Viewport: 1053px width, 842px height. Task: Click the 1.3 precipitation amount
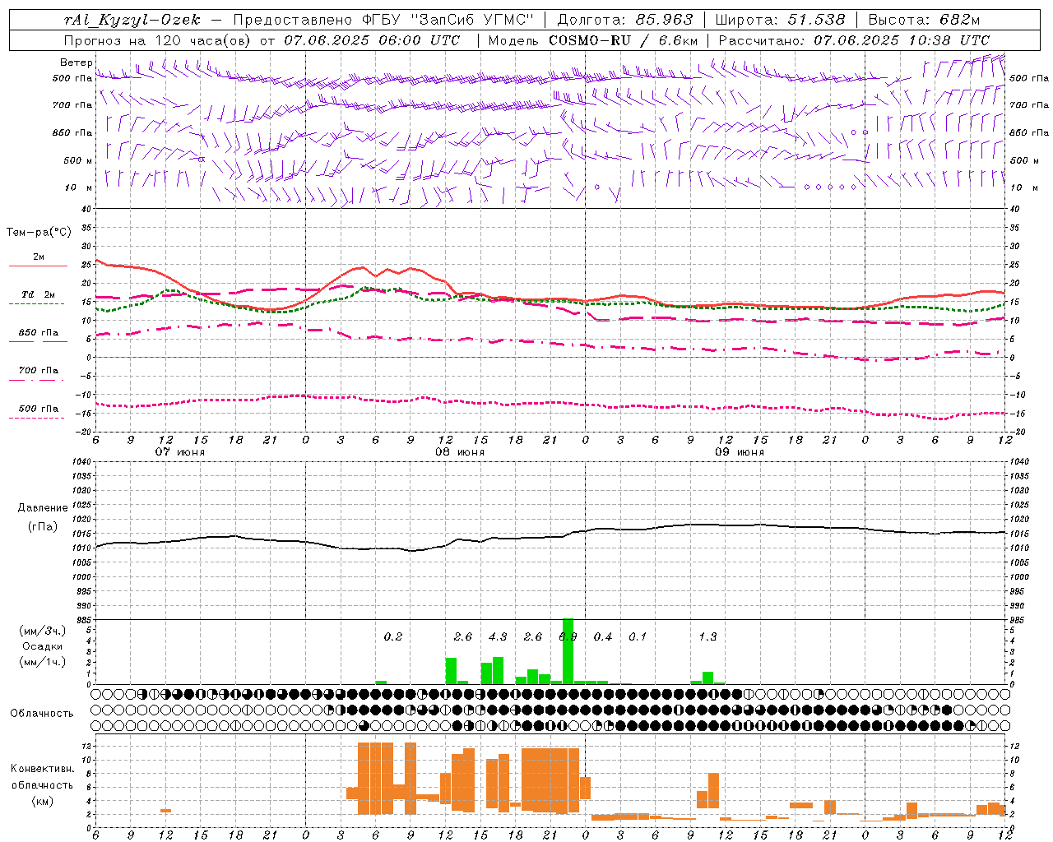707,636
